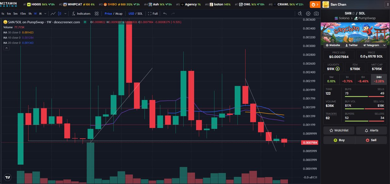The height and width of the screenshot is (184, 390).
Task: Click the MA 30 close indicator label
Action: [12, 33]
